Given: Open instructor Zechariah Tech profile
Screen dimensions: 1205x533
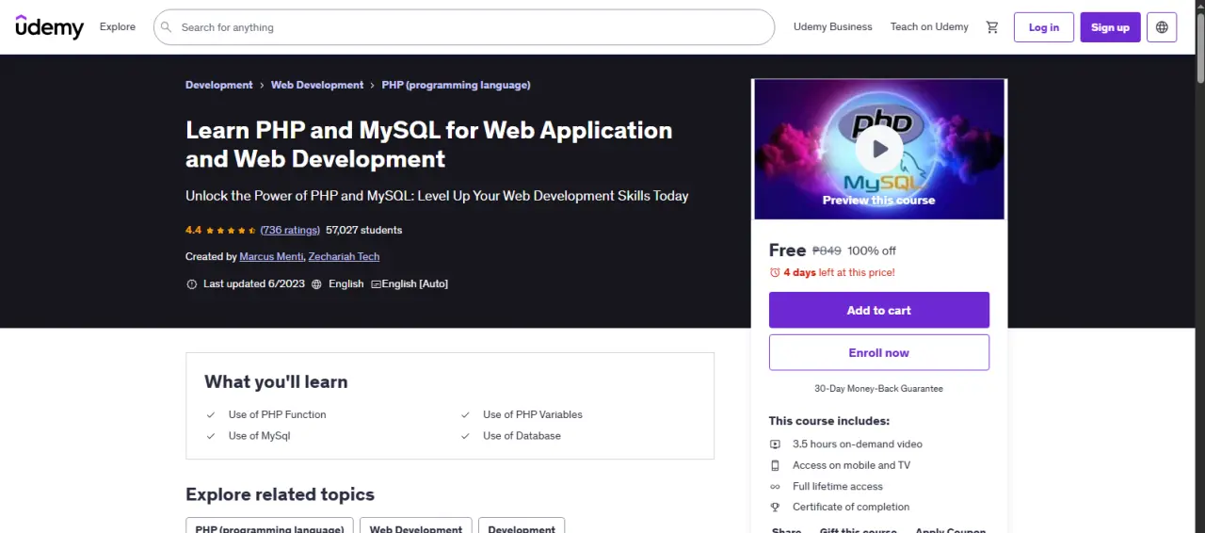Looking at the screenshot, I should [x=344, y=256].
